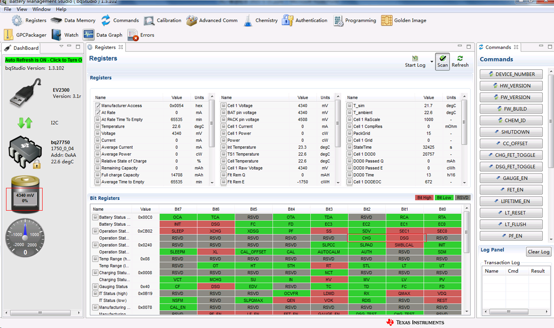Select Cell 1 Voltage row
The image size is (554, 328).
coord(276,106)
